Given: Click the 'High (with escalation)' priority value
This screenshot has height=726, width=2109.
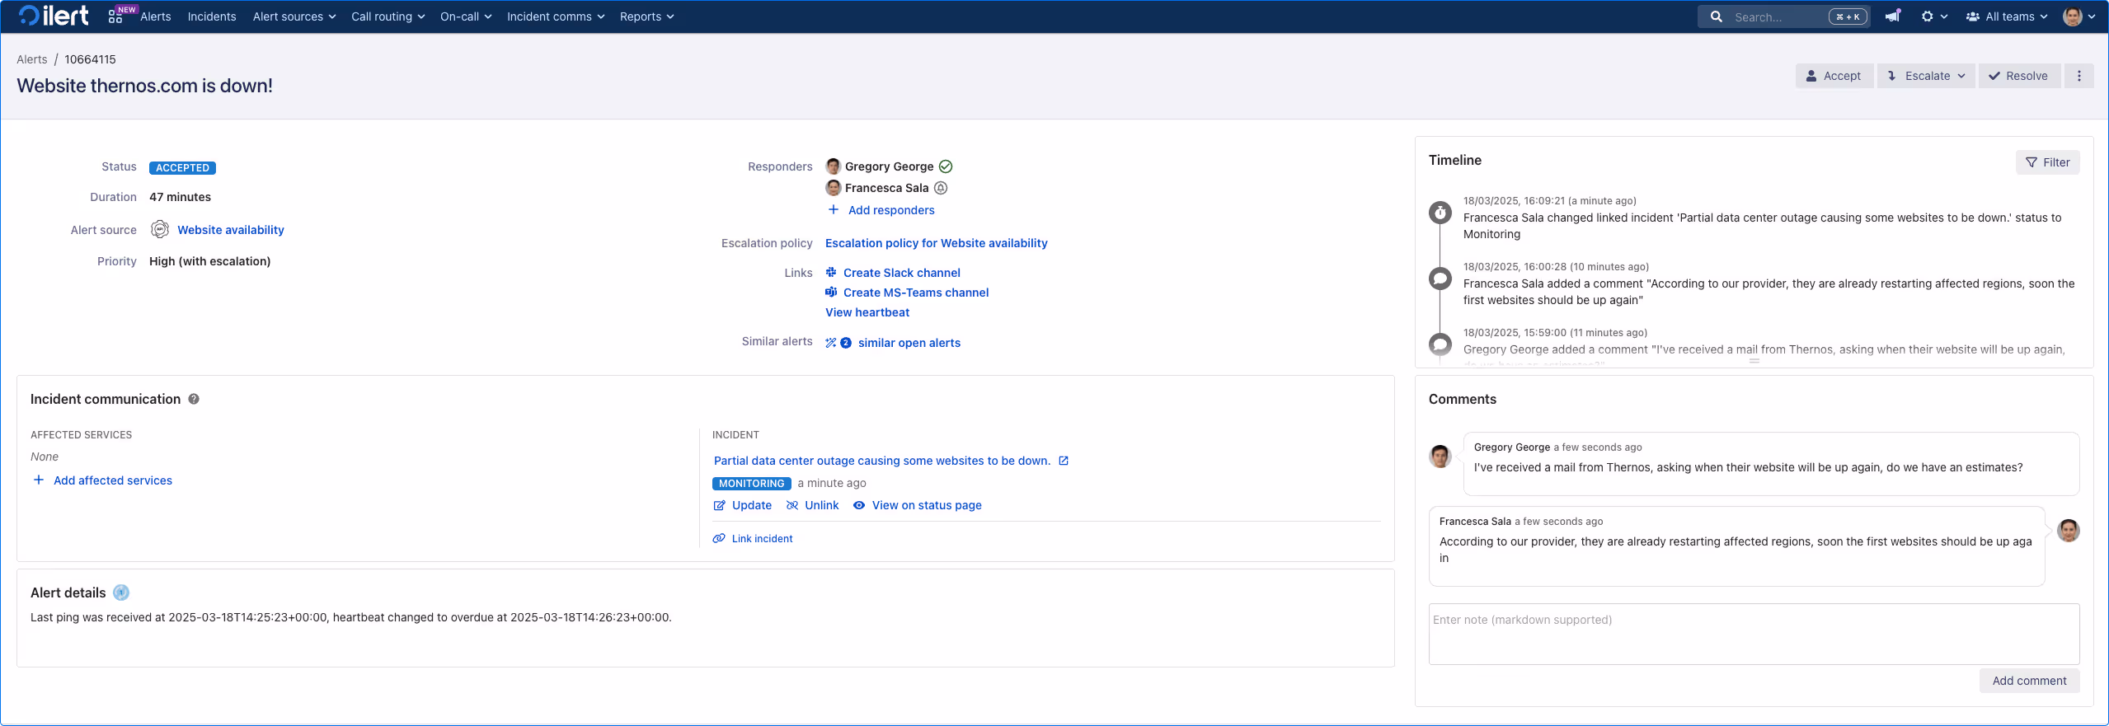Looking at the screenshot, I should 209,261.
